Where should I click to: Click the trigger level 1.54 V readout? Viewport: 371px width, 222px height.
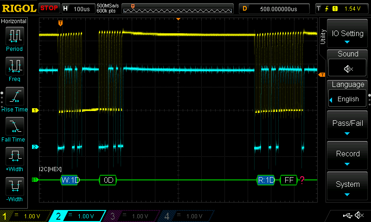(x=352, y=9)
